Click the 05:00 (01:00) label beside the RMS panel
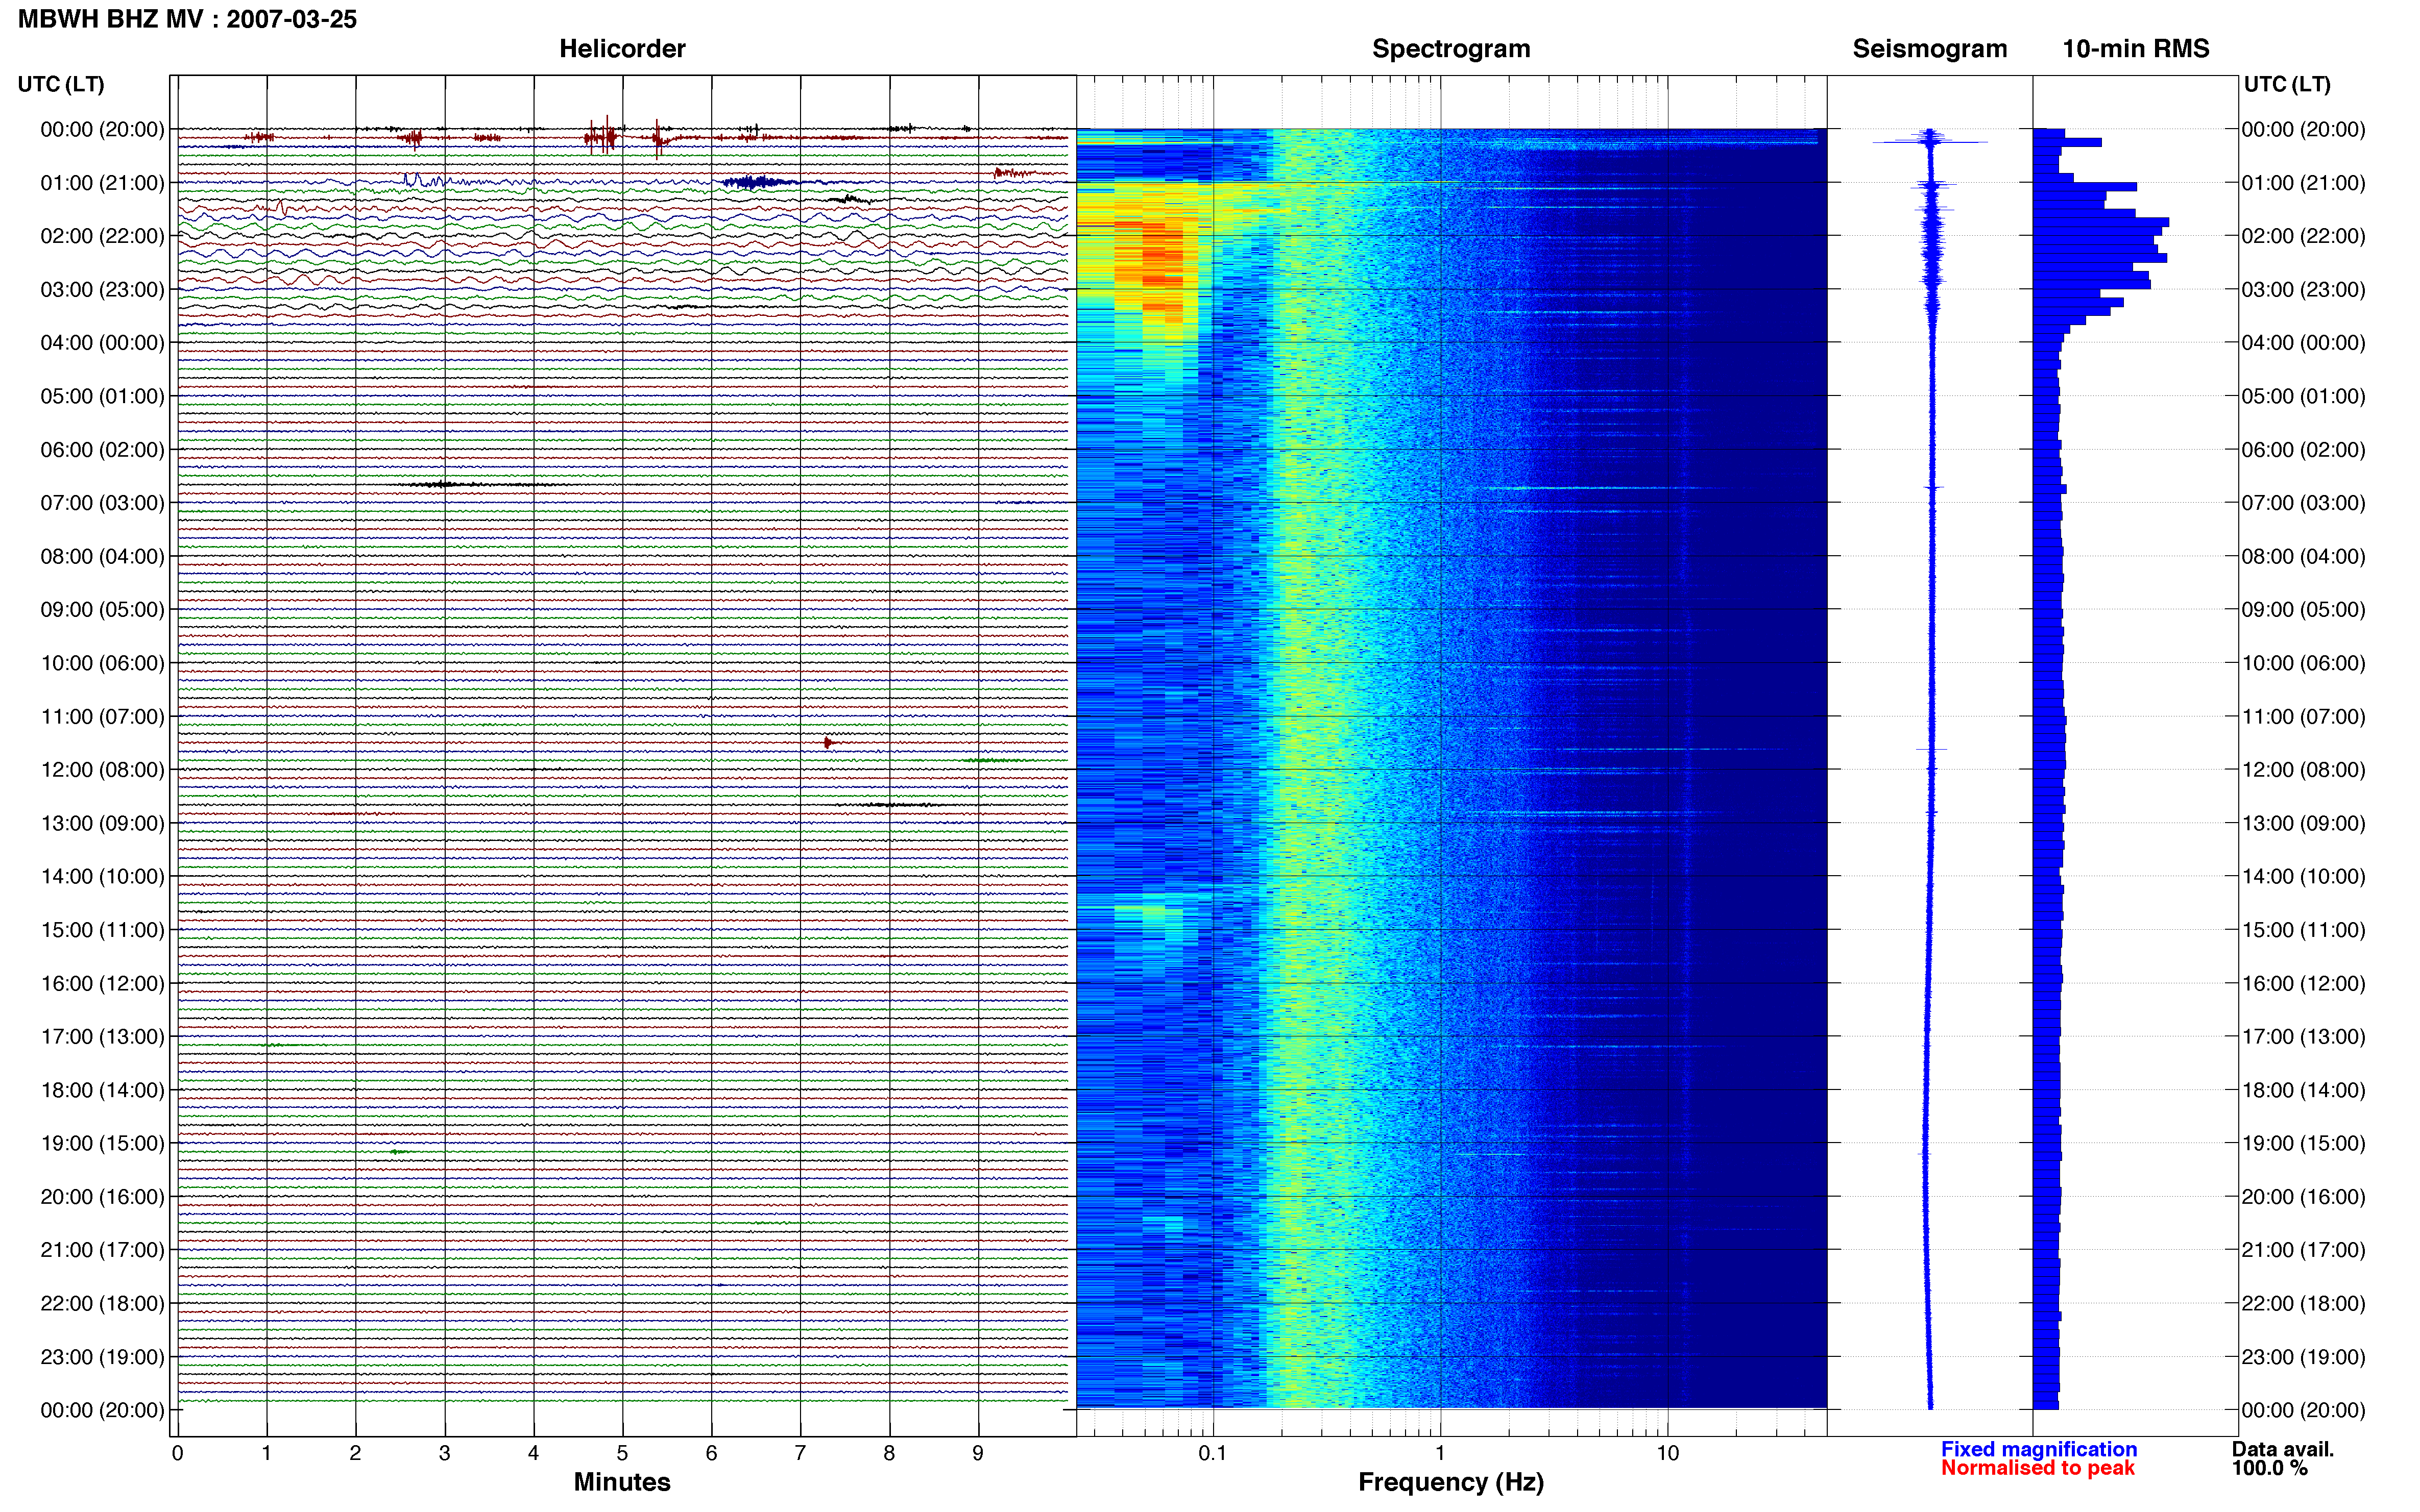Viewport: 2420px width, 1512px height. click(2303, 396)
